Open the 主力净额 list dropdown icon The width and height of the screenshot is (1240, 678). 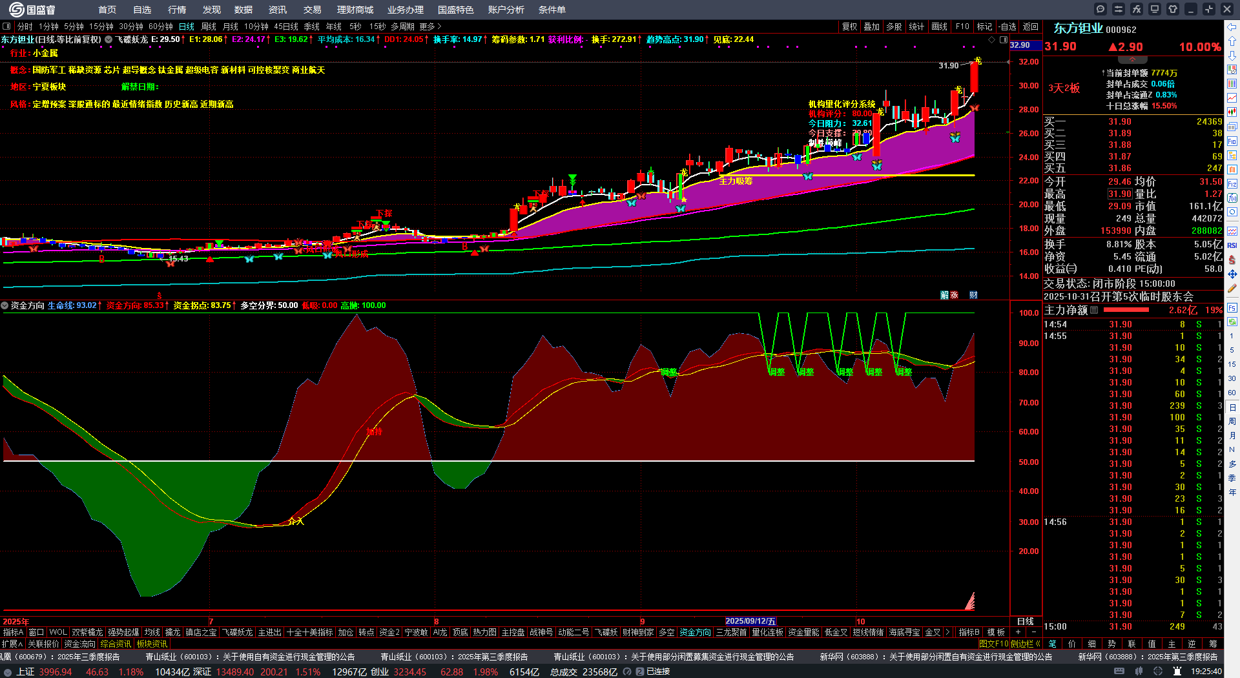(1094, 310)
